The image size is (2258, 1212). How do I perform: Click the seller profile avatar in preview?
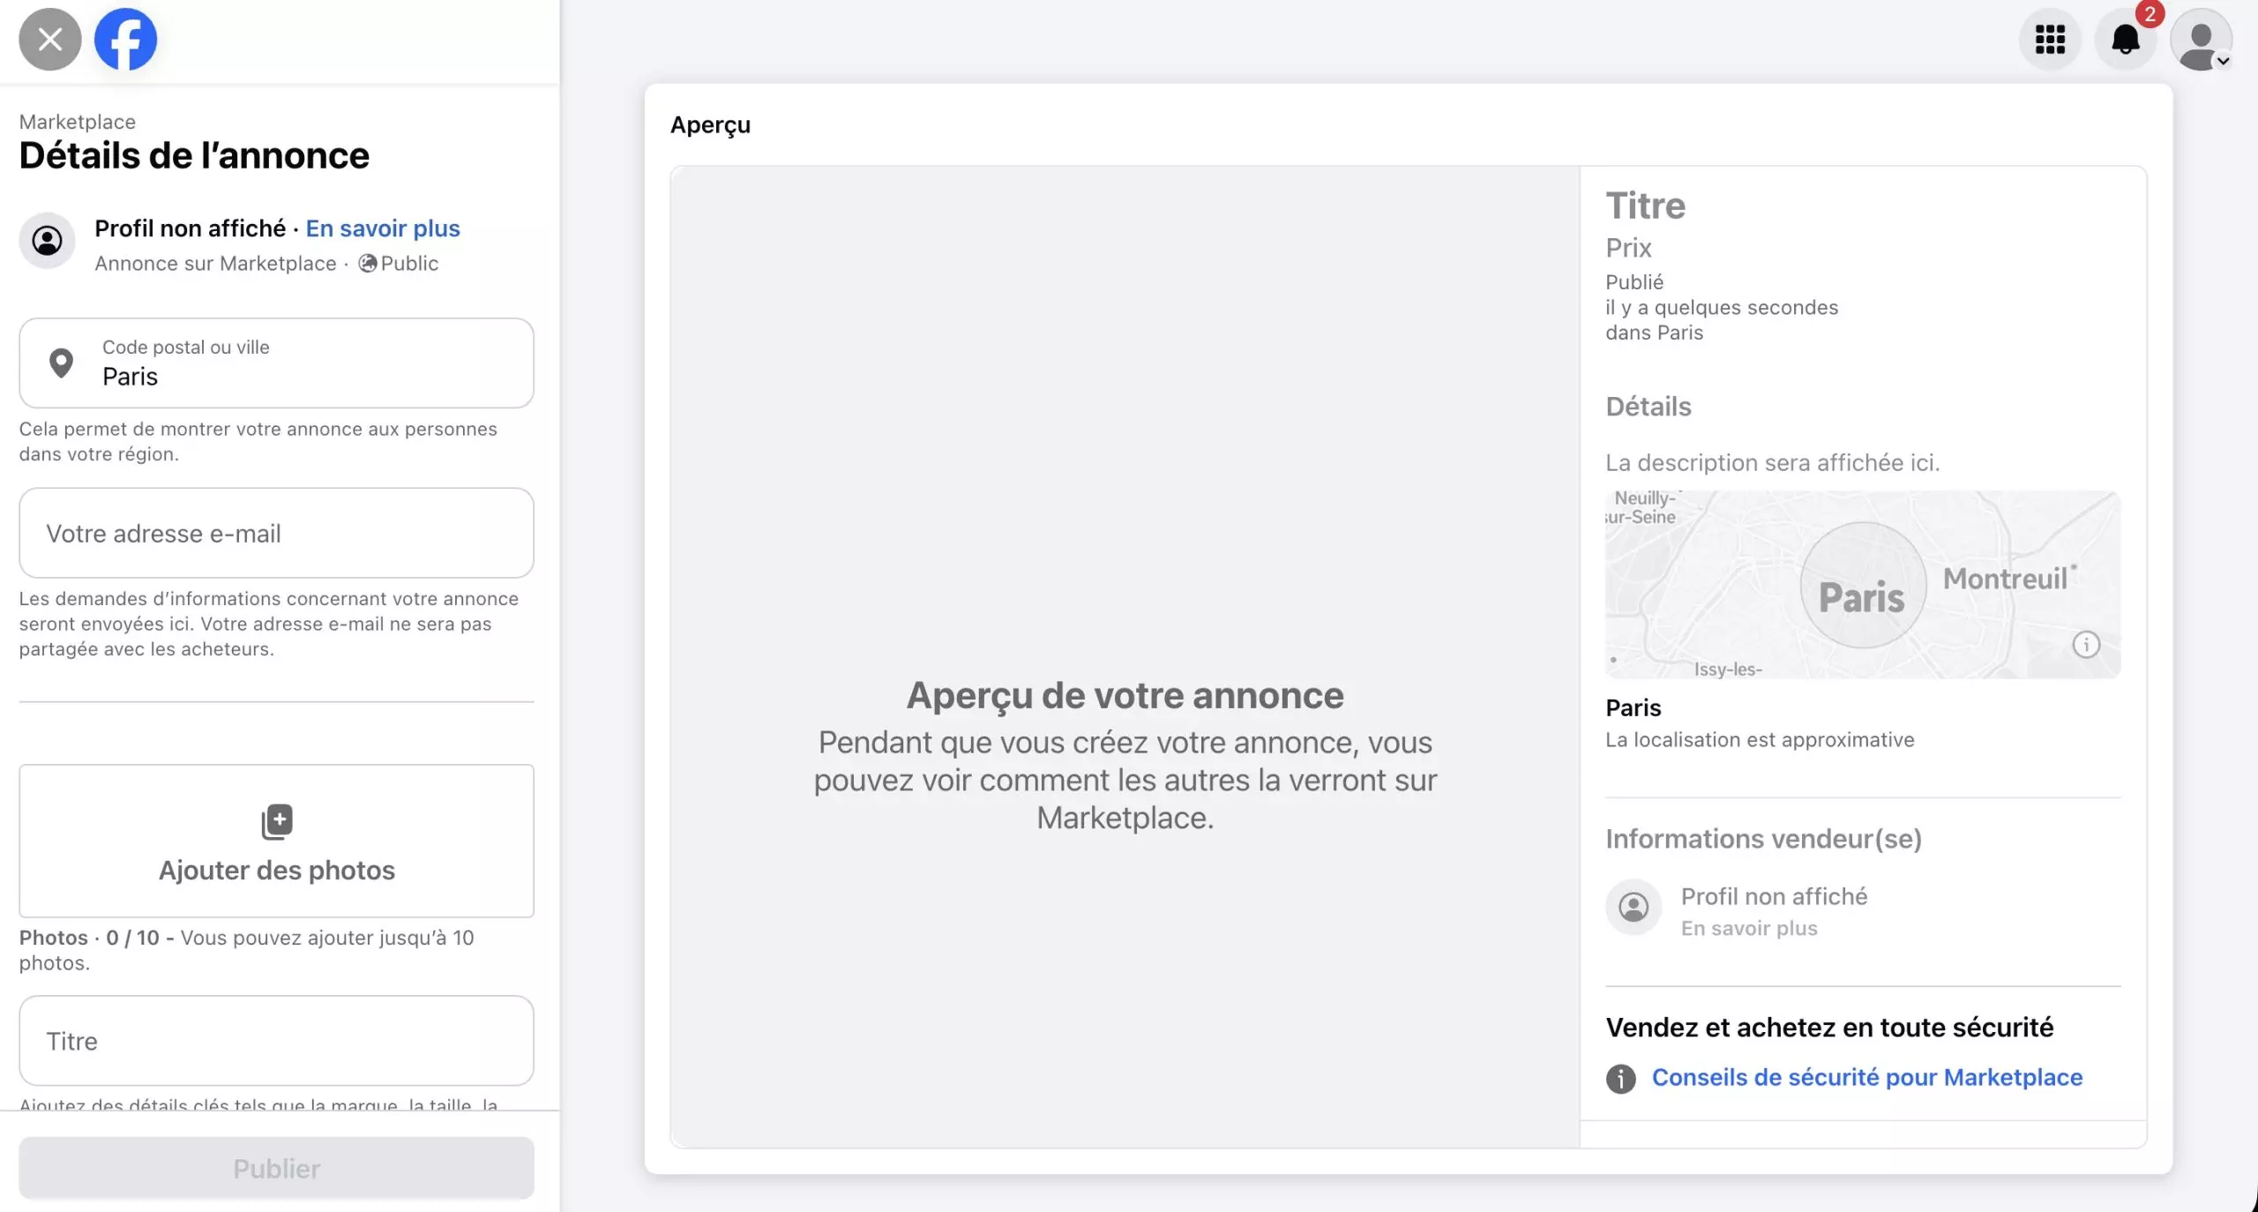click(1633, 907)
